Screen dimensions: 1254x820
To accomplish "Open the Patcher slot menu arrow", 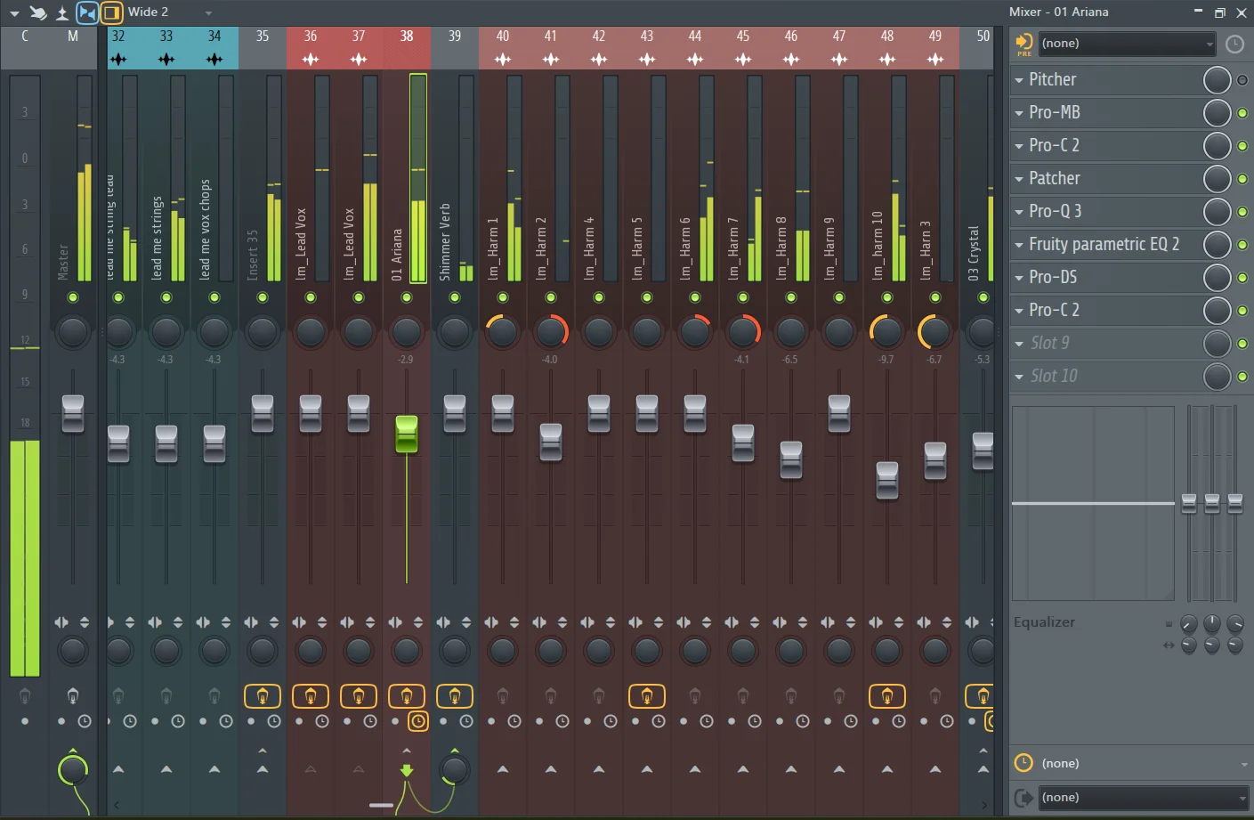I will (x=1019, y=179).
